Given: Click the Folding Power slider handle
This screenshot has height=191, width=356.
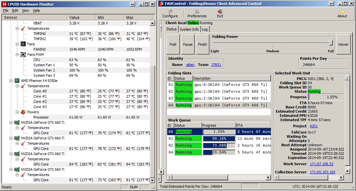Looking at the screenshot, I should (x=331, y=42).
